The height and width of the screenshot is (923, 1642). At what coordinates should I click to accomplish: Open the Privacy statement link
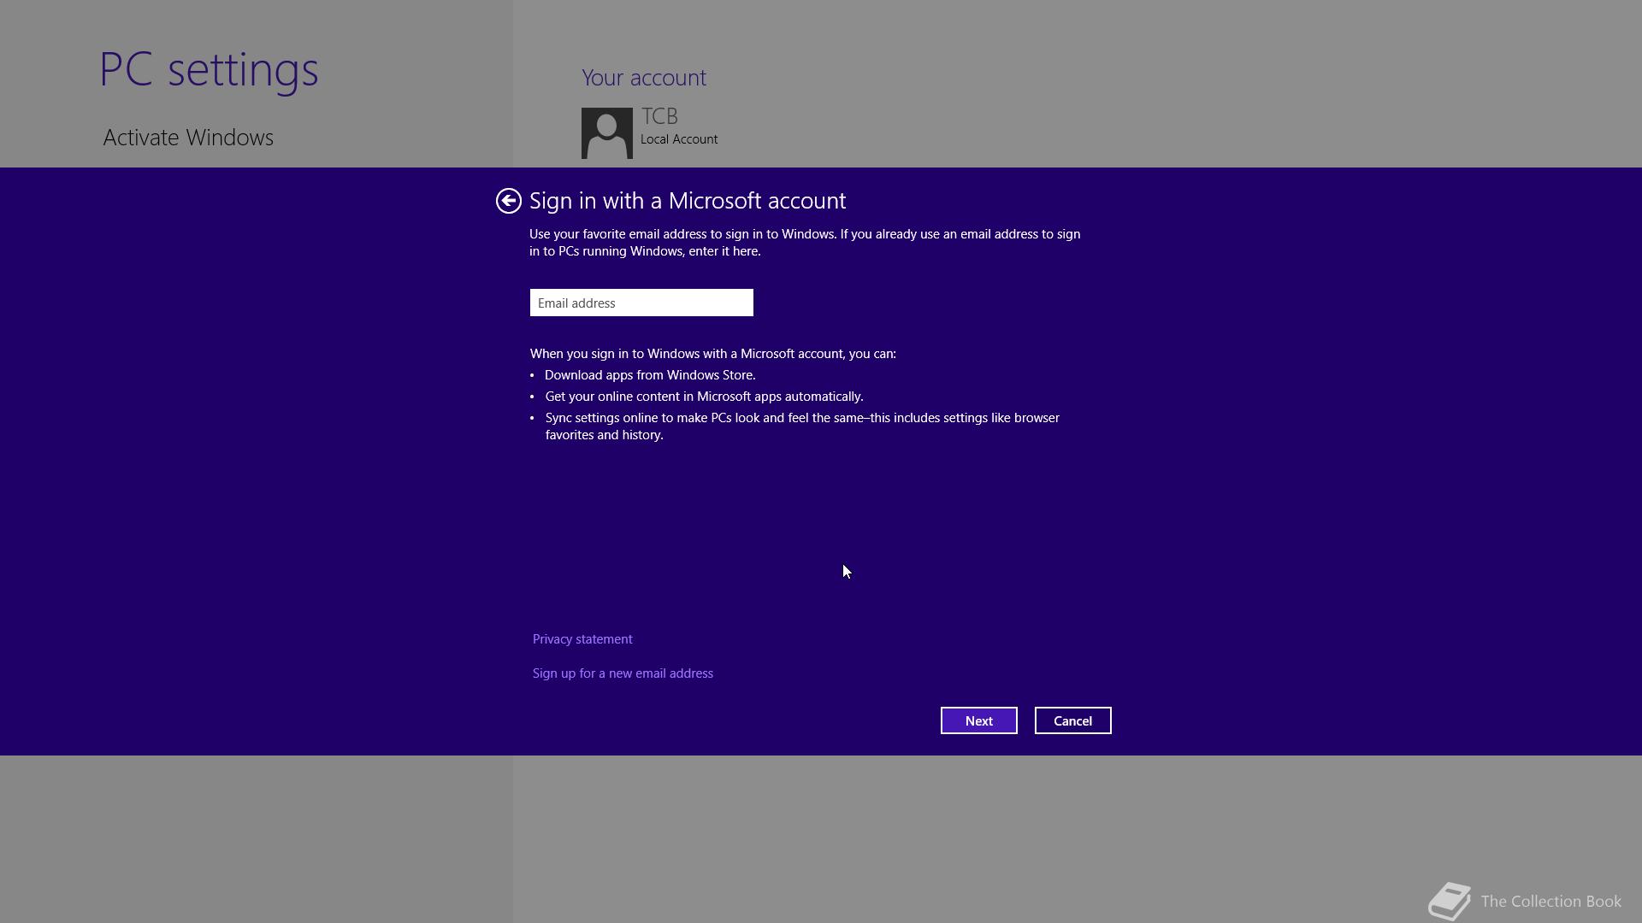[x=582, y=639]
